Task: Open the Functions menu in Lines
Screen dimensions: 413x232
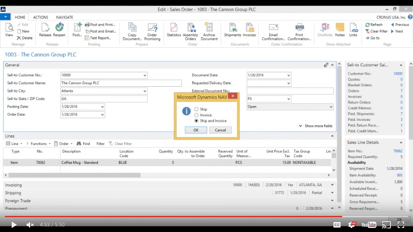Action: pos(38,144)
